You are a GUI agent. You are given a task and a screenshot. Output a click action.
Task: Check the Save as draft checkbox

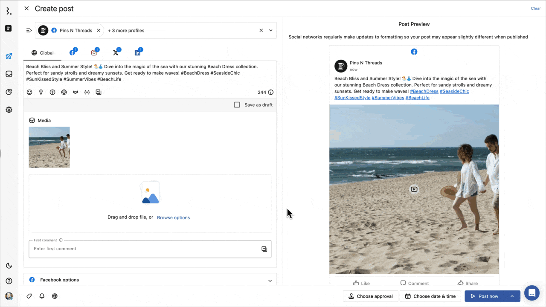point(237,104)
